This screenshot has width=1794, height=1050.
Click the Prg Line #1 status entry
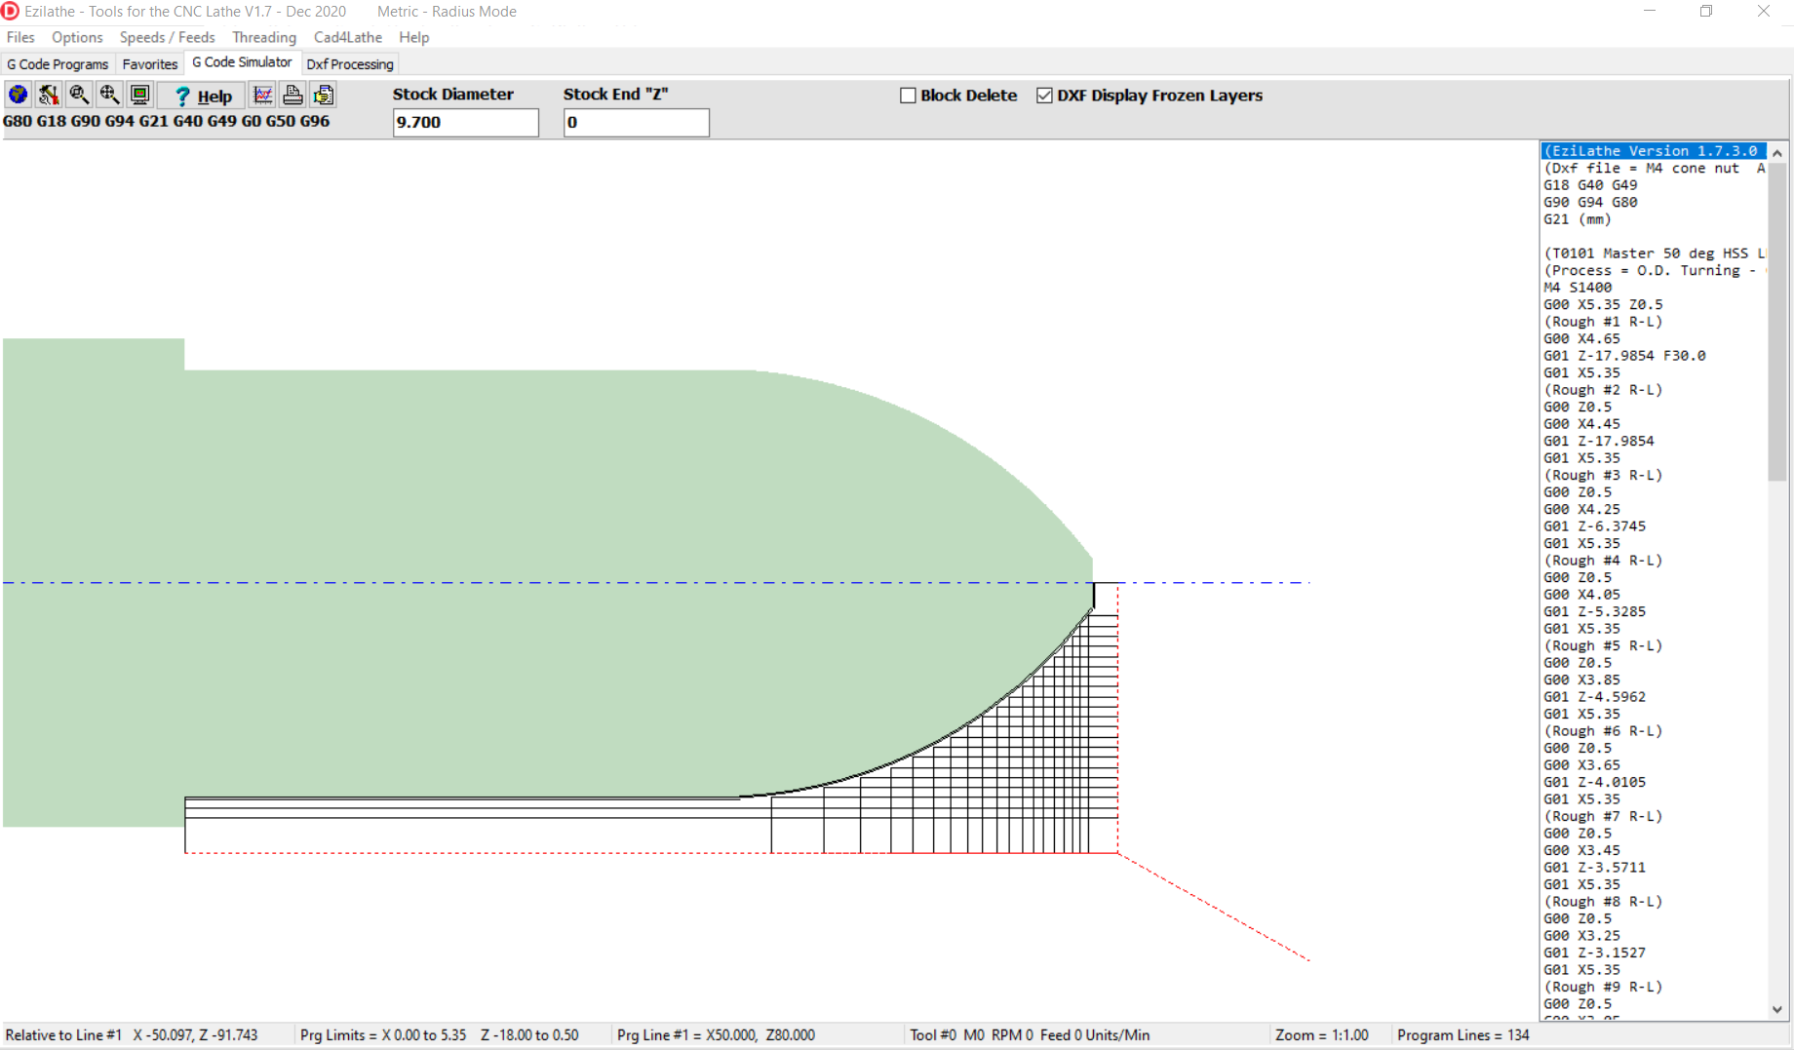(716, 1035)
